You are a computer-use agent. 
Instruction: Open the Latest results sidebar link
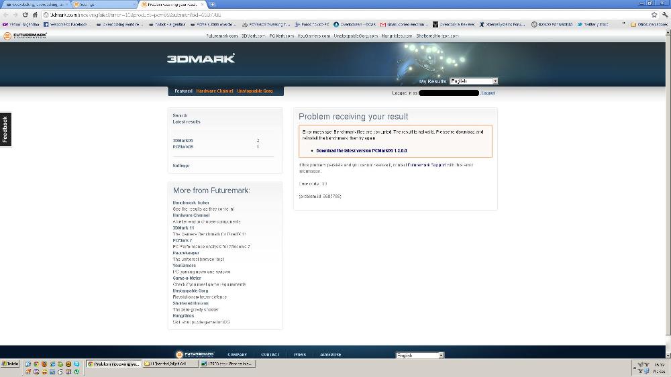(187, 122)
